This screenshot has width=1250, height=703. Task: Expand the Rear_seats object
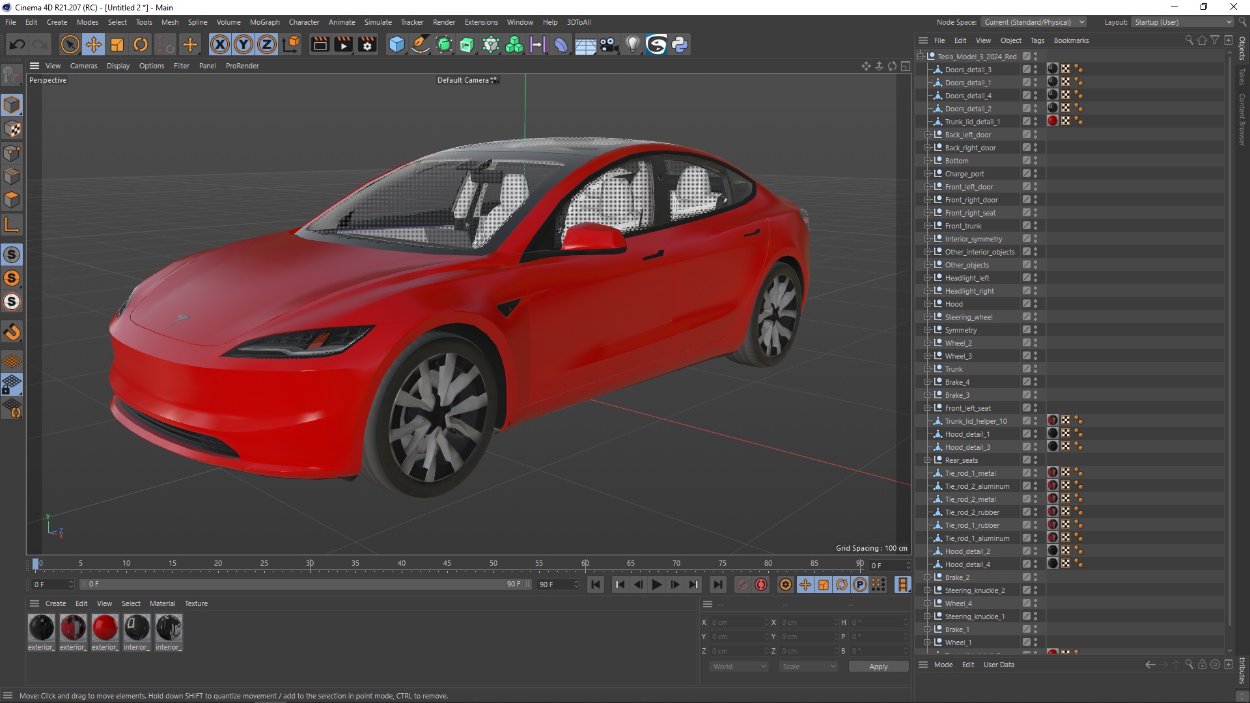coord(927,460)
